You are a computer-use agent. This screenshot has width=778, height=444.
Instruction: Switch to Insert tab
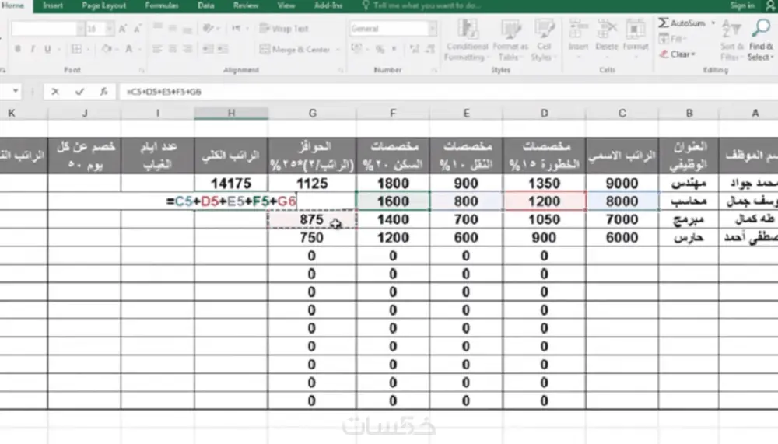[53, 5]
